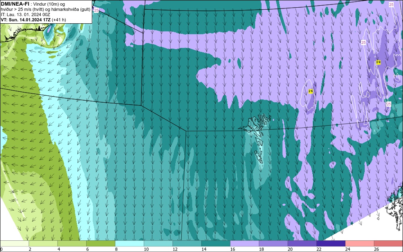
Task: Select the 2–4 m/s light green legend swatch
Action: click(43, 244)
